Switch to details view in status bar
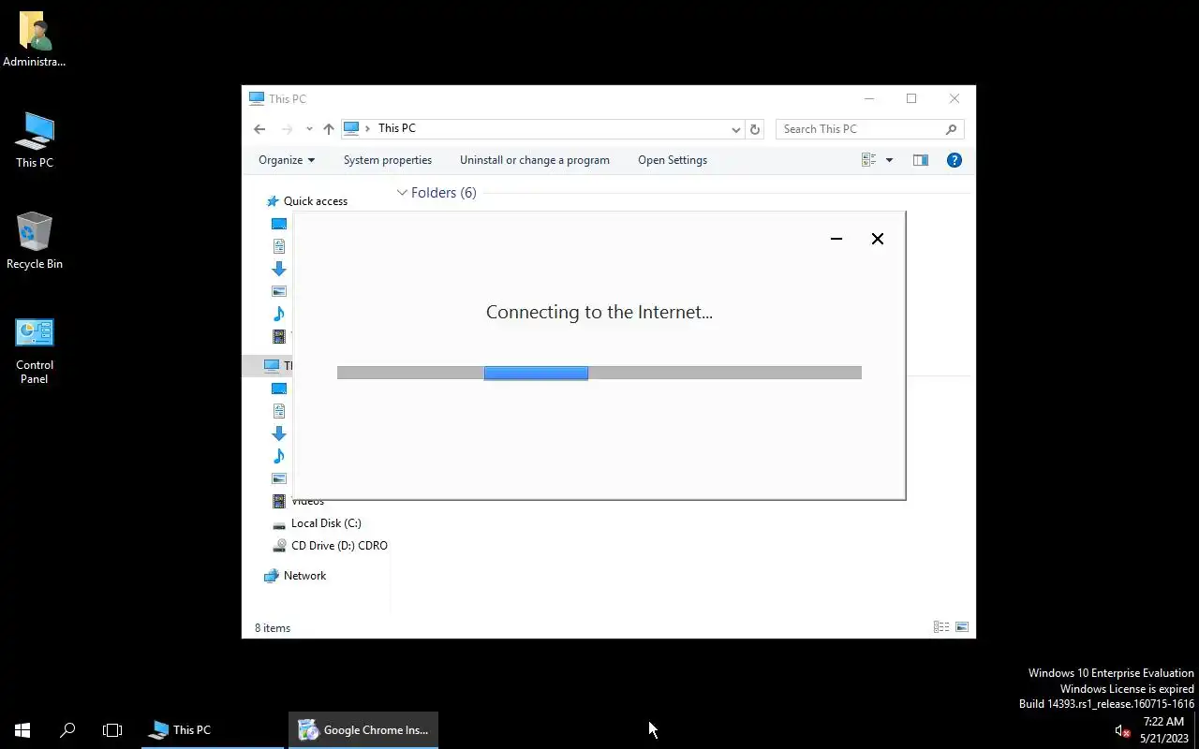This screenshot has height=749, width=1199. pyautogui.click(x=941, y=627)
